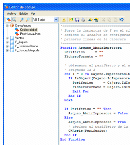
Task: Click the yellow warning triangle icon
Action: tap(64, 20)
